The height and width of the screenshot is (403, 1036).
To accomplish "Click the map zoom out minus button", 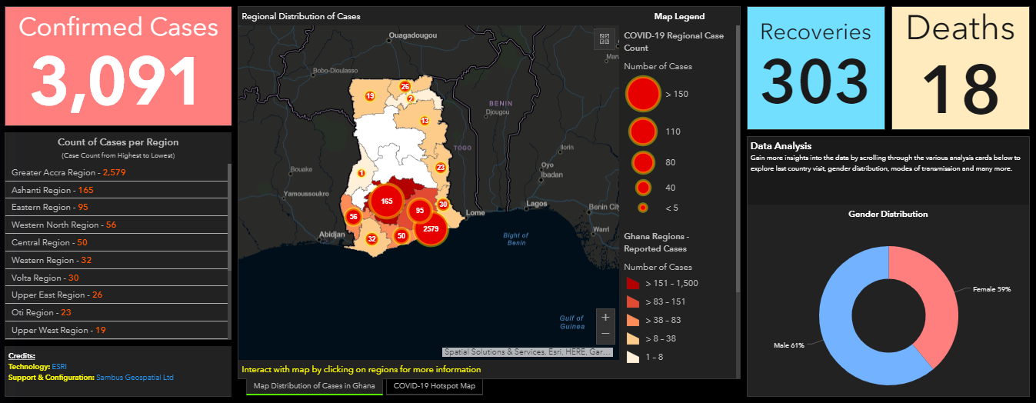I will [x=605, y=334].
